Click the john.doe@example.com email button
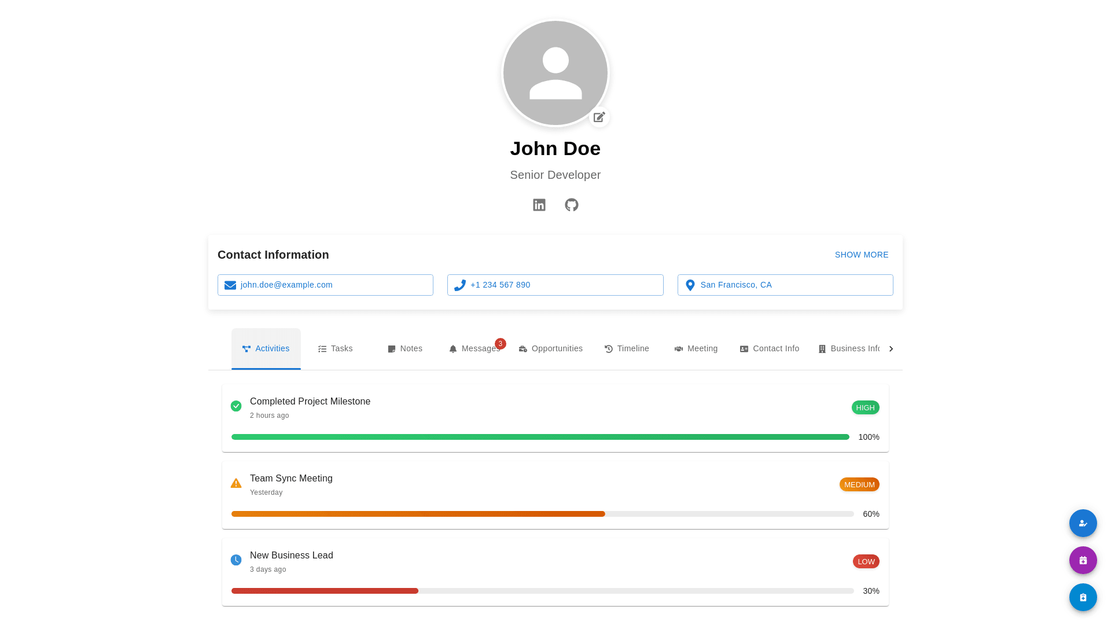This screenshot has height=625, width=1111. click(325, 285)
